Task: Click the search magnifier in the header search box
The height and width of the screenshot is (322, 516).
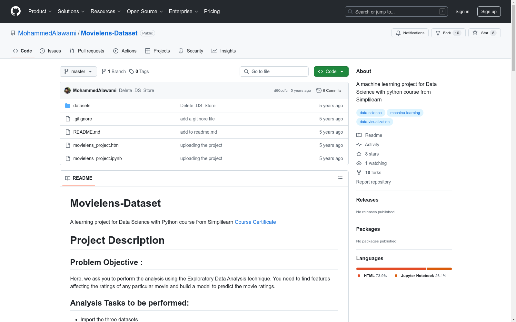Action: click(350, 12)
